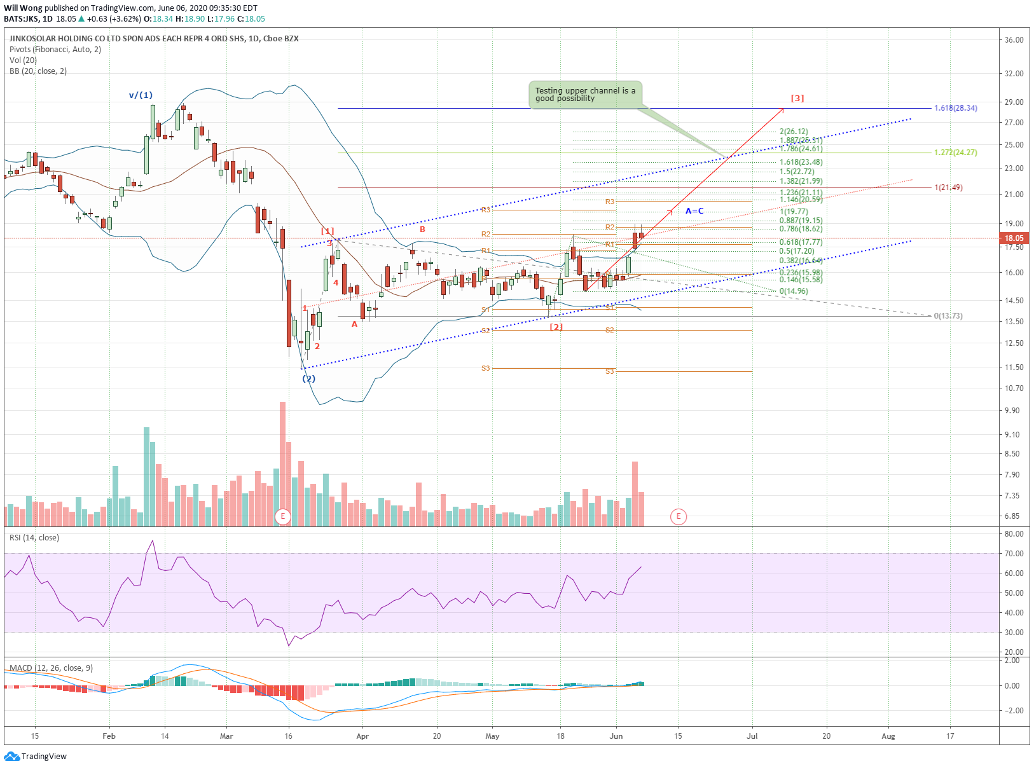The image size is (1034, 768).
Task: Click the 0.5(17.20) Fibonacci label
Action: point(797,250)
